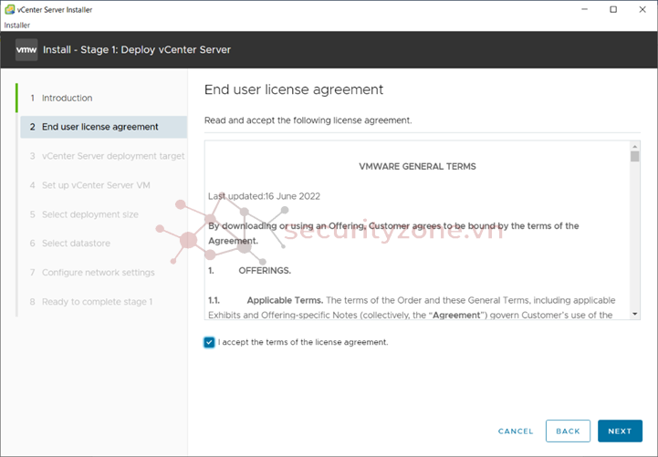Screen dimensions: 658x457
Task: Click the 'I accept the terms' label
Action: (x=303, y=342)
